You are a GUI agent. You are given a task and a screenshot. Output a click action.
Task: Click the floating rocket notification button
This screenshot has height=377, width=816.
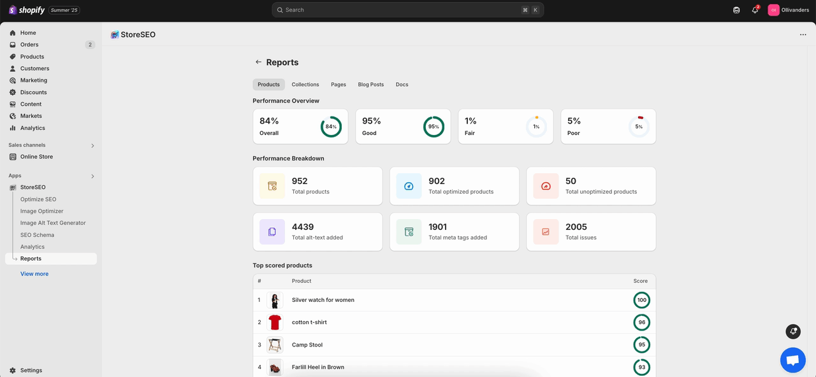pos(793,331)
